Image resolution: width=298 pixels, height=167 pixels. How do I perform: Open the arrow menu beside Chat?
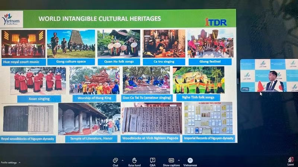[123, 160]
